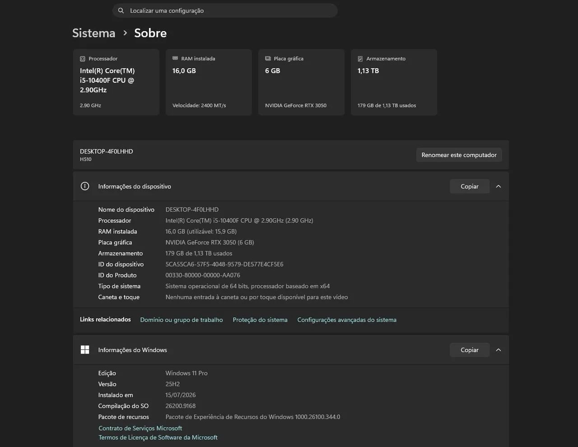Click the Edição label
The image size is (578, 447).
(107, 373)
